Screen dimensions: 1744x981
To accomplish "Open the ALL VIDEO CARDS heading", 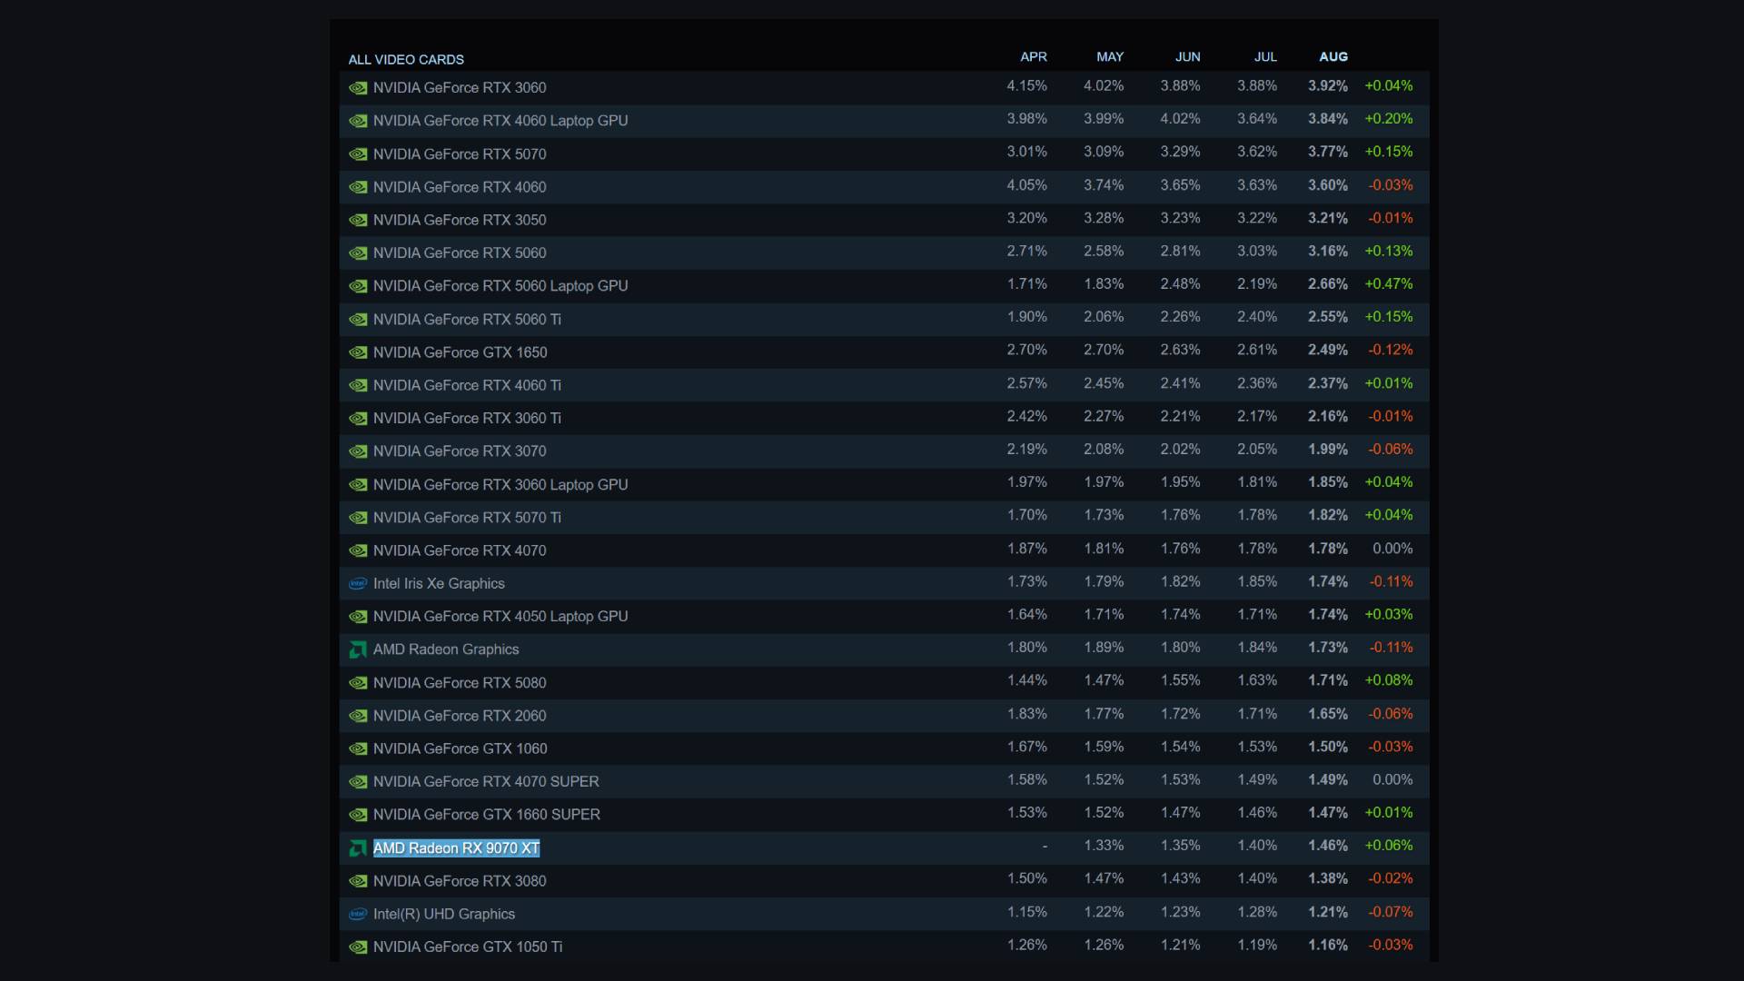I will (x=406, y=60).
